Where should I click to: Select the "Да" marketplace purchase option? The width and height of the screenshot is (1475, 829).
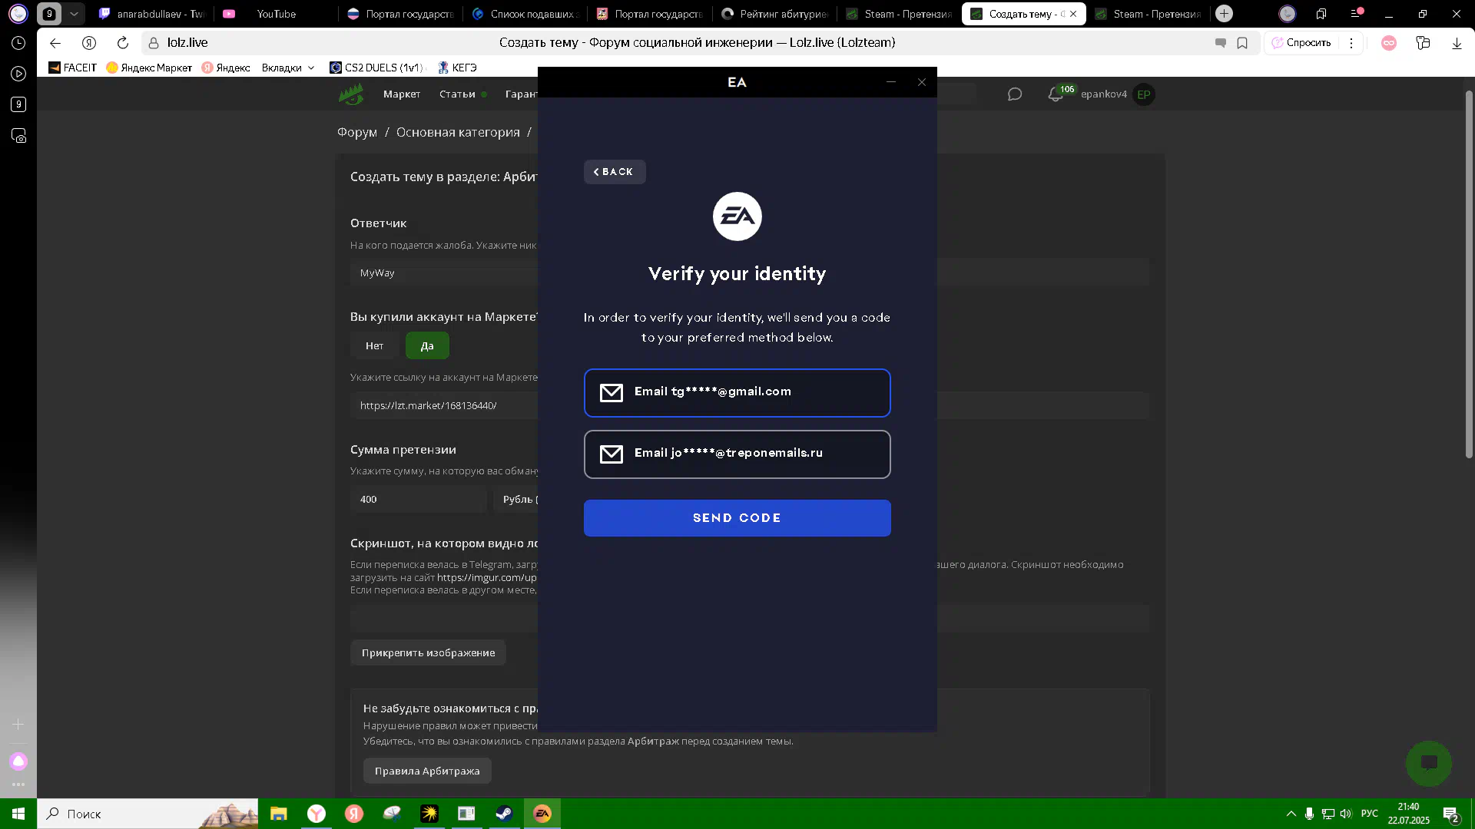[x=427, y=346]
